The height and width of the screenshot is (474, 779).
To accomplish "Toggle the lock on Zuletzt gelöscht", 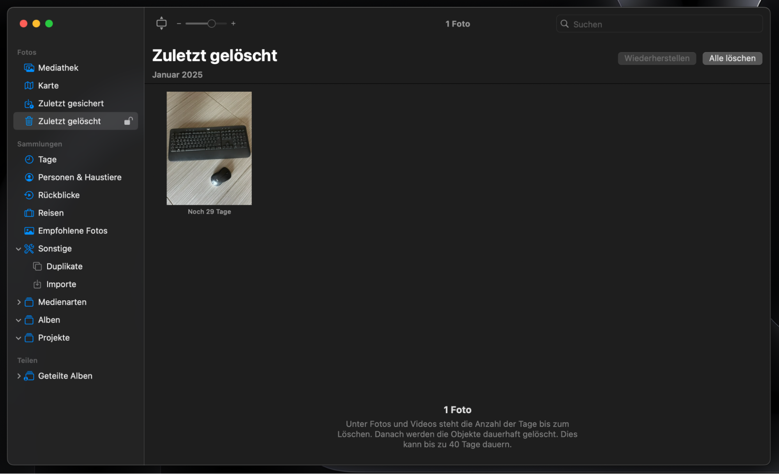I will click(129, 121).
